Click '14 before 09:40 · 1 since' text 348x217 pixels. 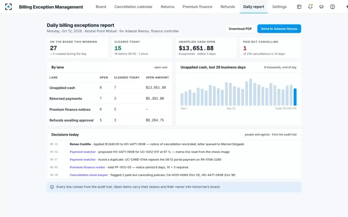click(131, 54)
